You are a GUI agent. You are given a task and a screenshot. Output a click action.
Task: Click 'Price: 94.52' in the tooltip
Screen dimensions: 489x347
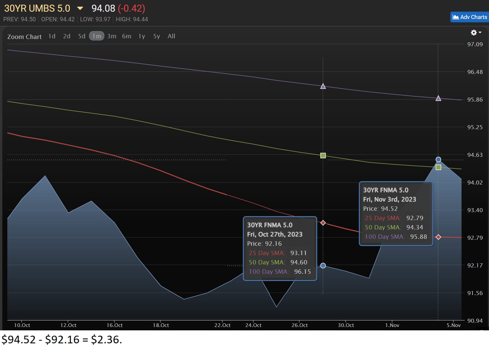[x=380, y=209]
